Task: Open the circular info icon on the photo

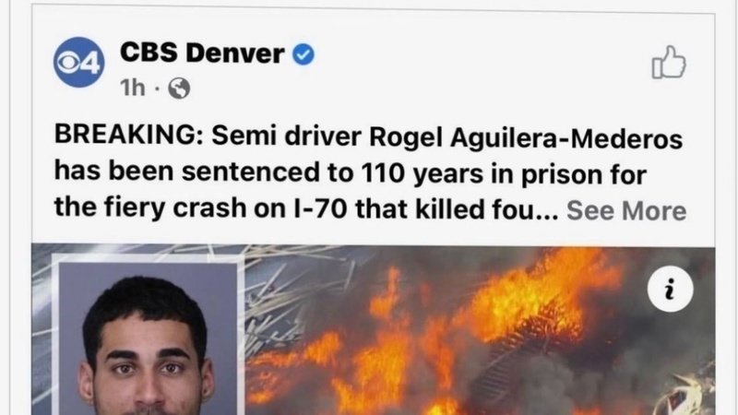Action: click(670, 289)
